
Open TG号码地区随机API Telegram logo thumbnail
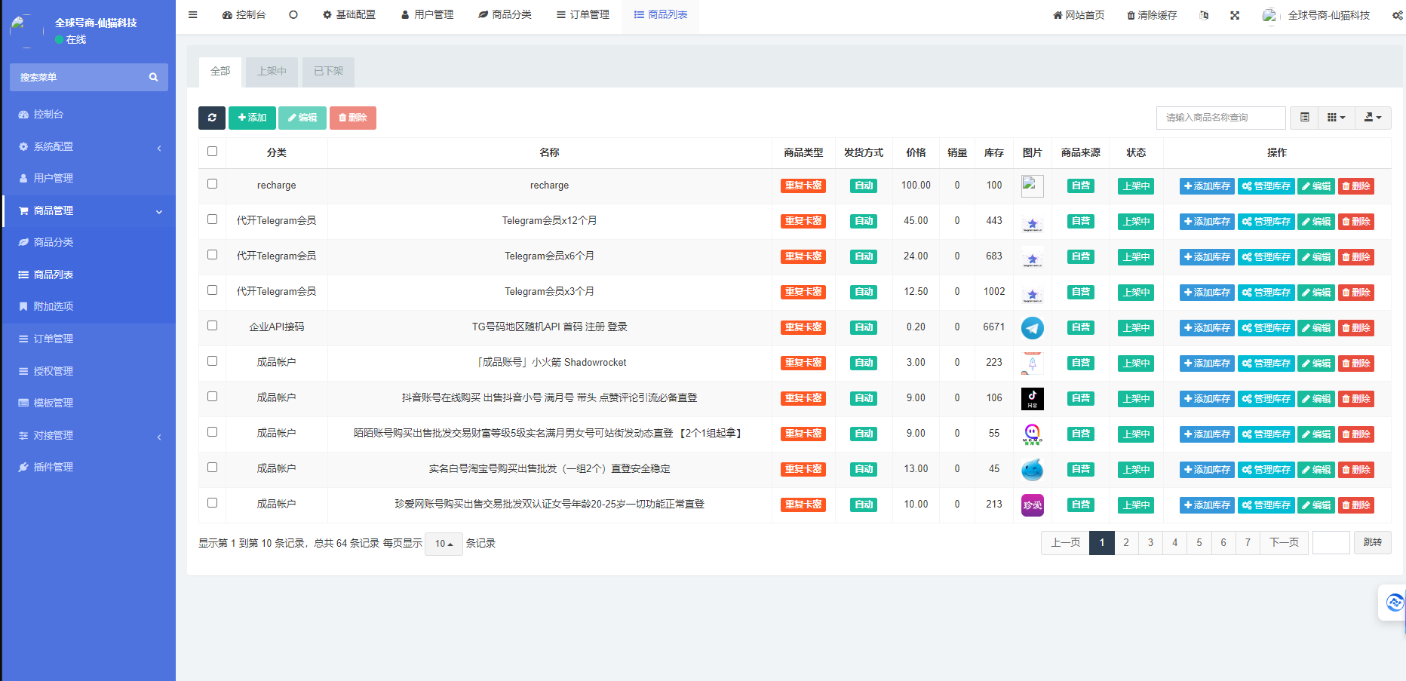[1033, 328]
